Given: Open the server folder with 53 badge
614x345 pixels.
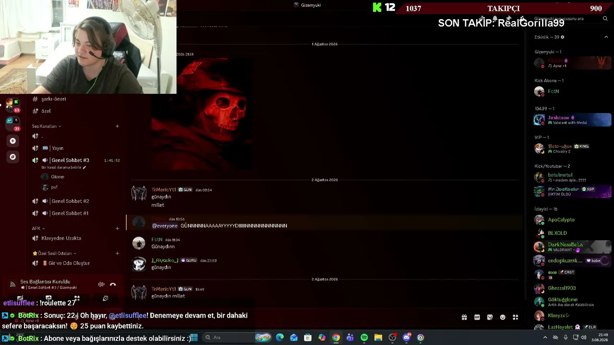Looking at the screenshot, I should coord(13,105).
